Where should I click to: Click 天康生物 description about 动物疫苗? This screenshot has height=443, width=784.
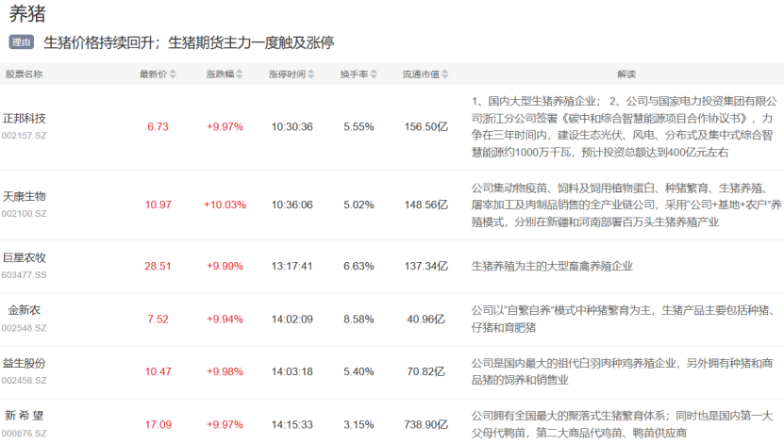click(x=626, y=205)
